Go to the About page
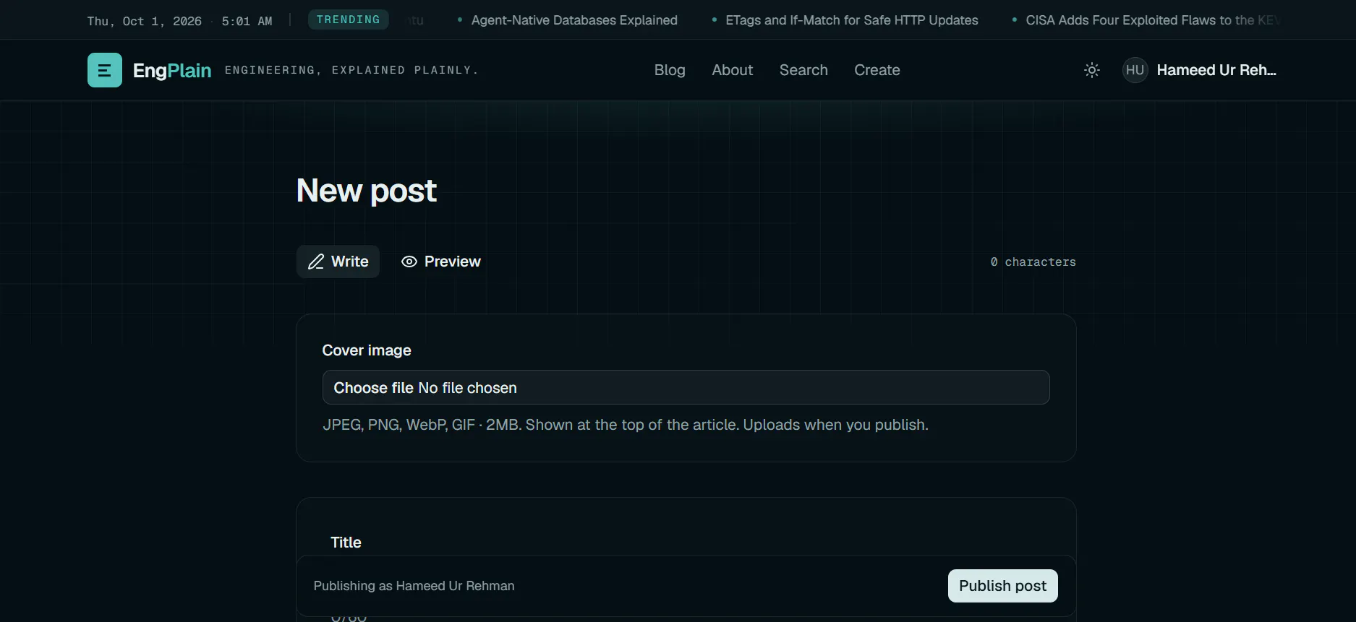 [733, 70]
